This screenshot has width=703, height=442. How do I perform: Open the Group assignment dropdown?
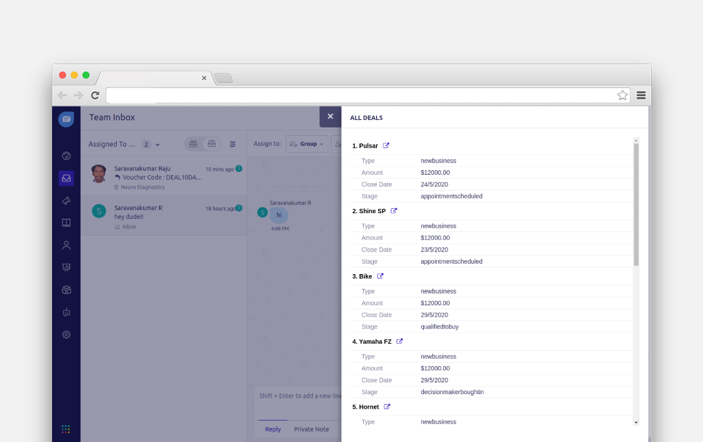pyautogui.click(x=307, y=144)
